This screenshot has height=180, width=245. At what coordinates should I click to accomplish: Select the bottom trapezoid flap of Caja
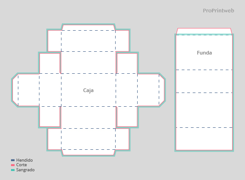pos(89,153)
